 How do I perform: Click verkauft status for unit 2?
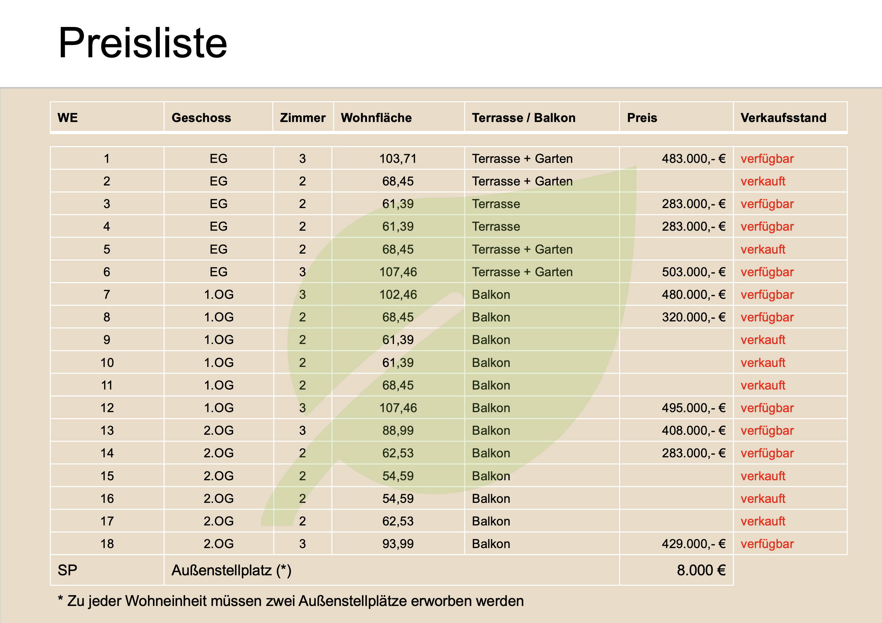(x=762, y=181)
